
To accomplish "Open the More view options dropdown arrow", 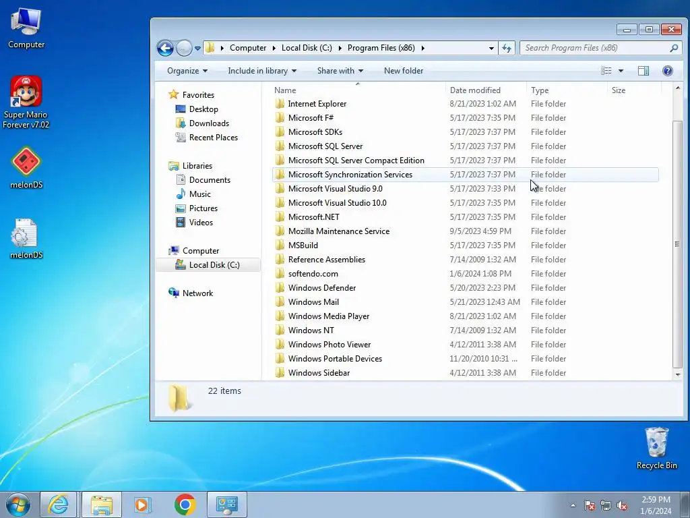I will tap(621, 71).
